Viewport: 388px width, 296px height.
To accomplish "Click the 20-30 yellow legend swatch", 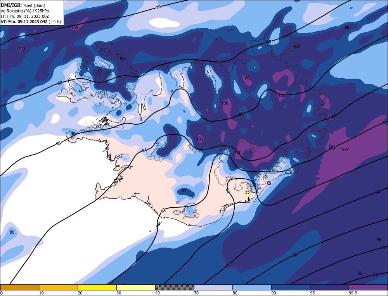I will [x=97, y=287].
